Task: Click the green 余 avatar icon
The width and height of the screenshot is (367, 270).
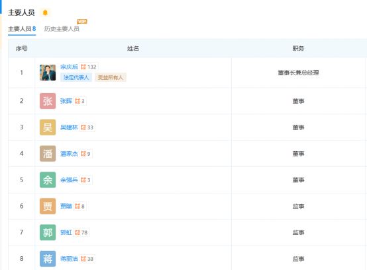Action: click(48, 180)
